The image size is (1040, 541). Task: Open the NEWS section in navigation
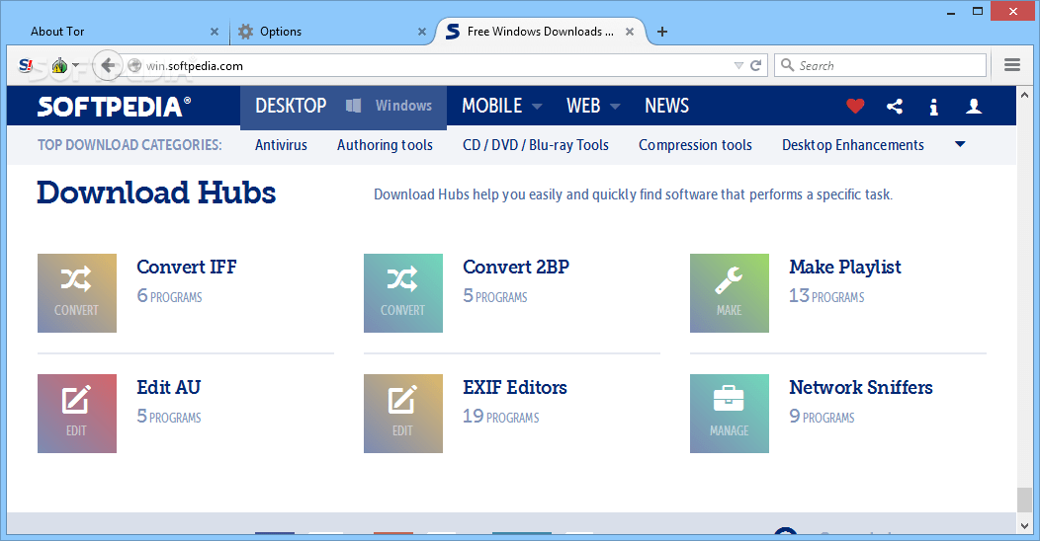666,106
